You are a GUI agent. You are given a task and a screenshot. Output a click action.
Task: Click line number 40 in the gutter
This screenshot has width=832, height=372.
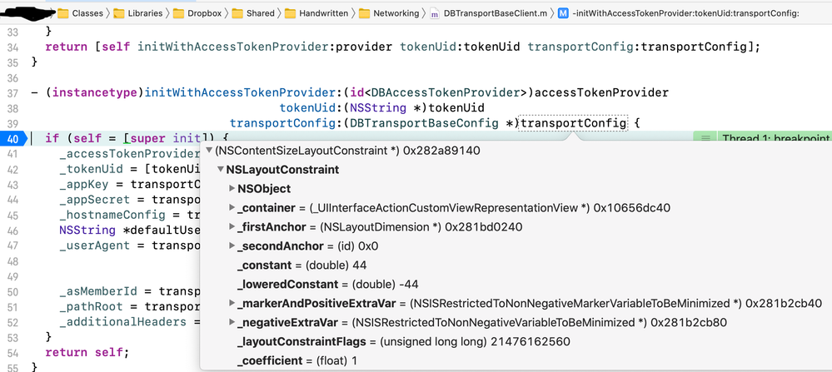point(14,138)
